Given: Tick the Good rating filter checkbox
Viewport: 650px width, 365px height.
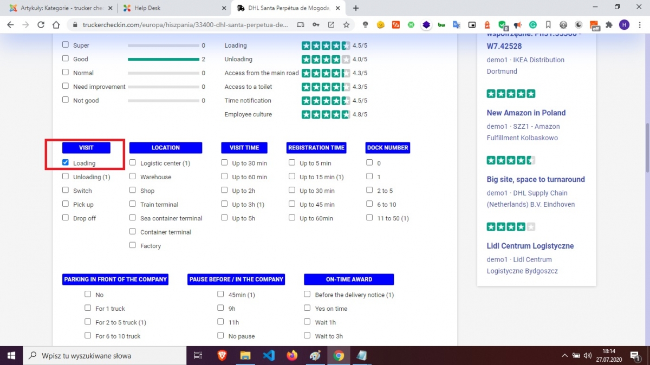Looking at the screenshot, I should tap(66, 58).
